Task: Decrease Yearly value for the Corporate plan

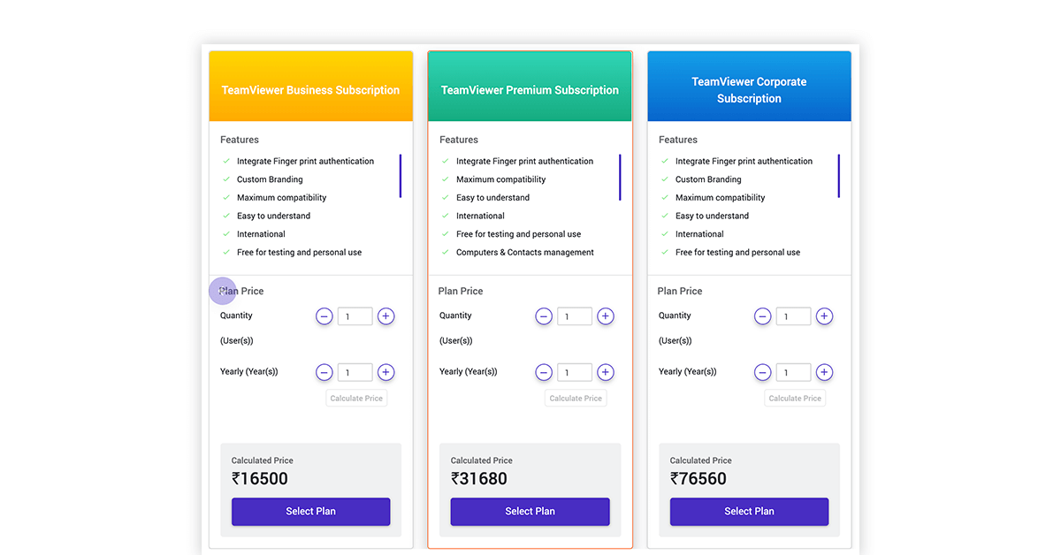Action: pos(762,372)
